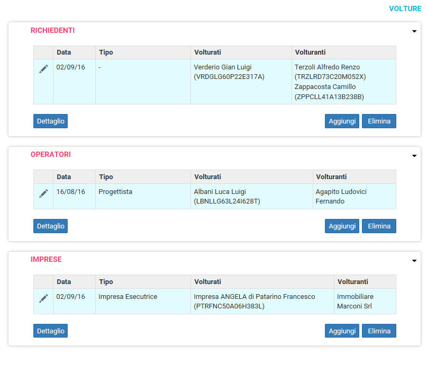Collapse the Imprese section arrow
Viewport: 427px width, 371px height.
[x=414, y=261]
